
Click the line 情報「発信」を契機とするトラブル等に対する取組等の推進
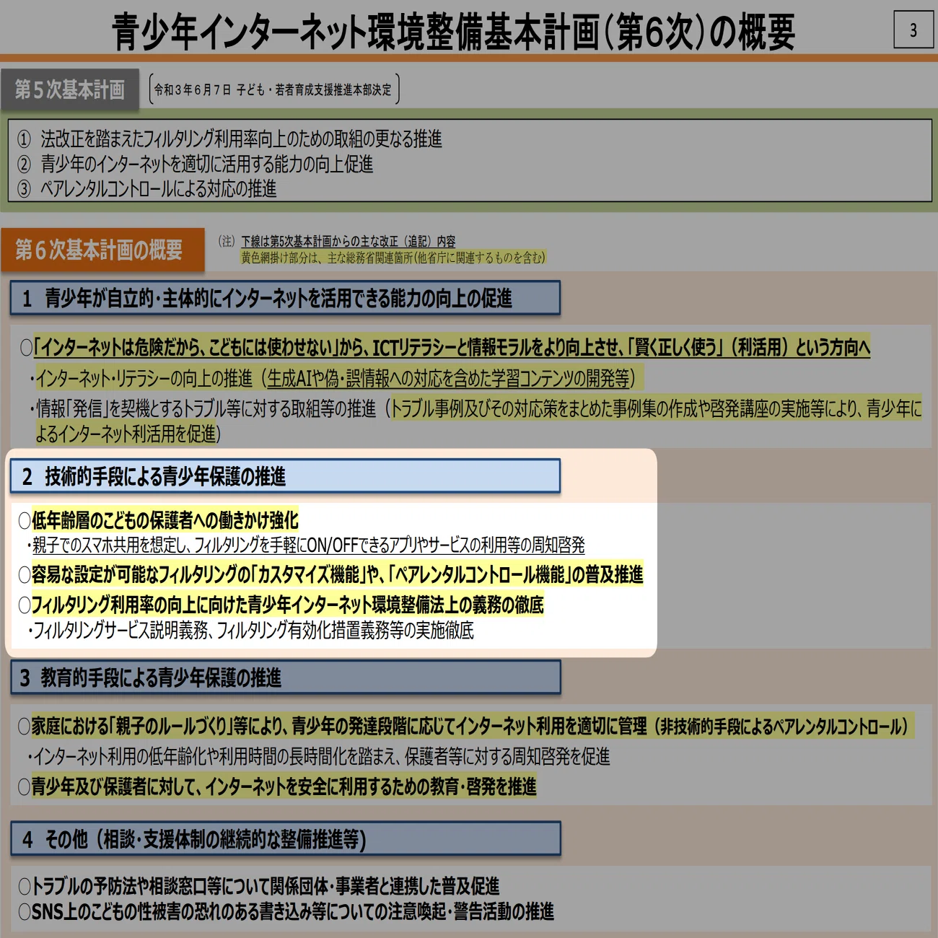tap(476, 421)
